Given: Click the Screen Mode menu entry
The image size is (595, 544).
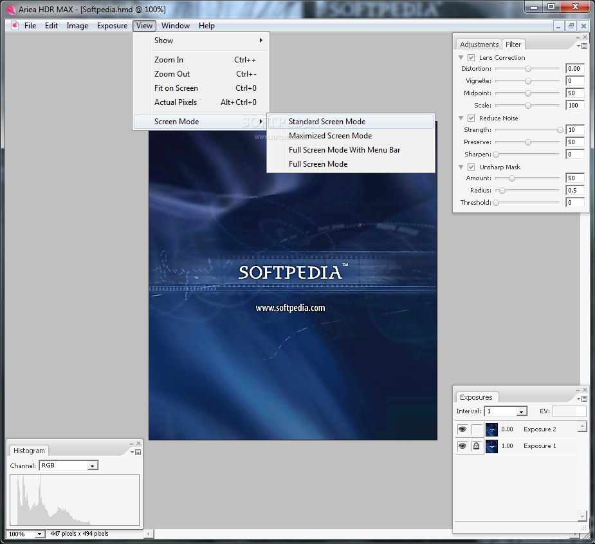Looking at the screenshot, I should pos(200,122).
